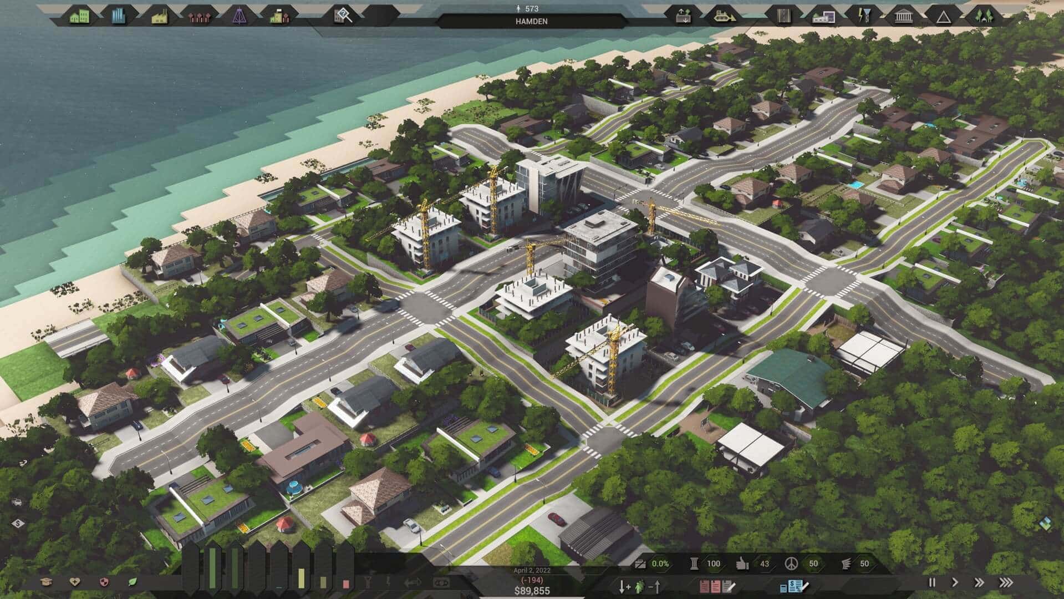Click the stability column icon showing 100
Image resolution: width=1064 pixels, height=599 pixels.
point(694,564)
